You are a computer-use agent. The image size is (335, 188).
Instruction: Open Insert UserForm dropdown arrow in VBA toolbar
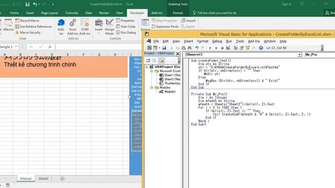159,48
